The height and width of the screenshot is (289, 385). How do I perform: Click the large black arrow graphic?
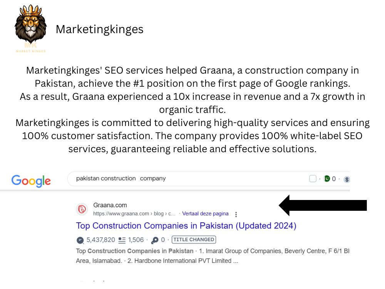323,205
